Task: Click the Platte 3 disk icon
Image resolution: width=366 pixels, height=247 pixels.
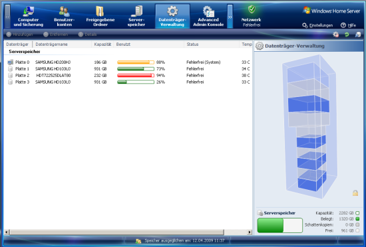Action: (x=10, y=82)
